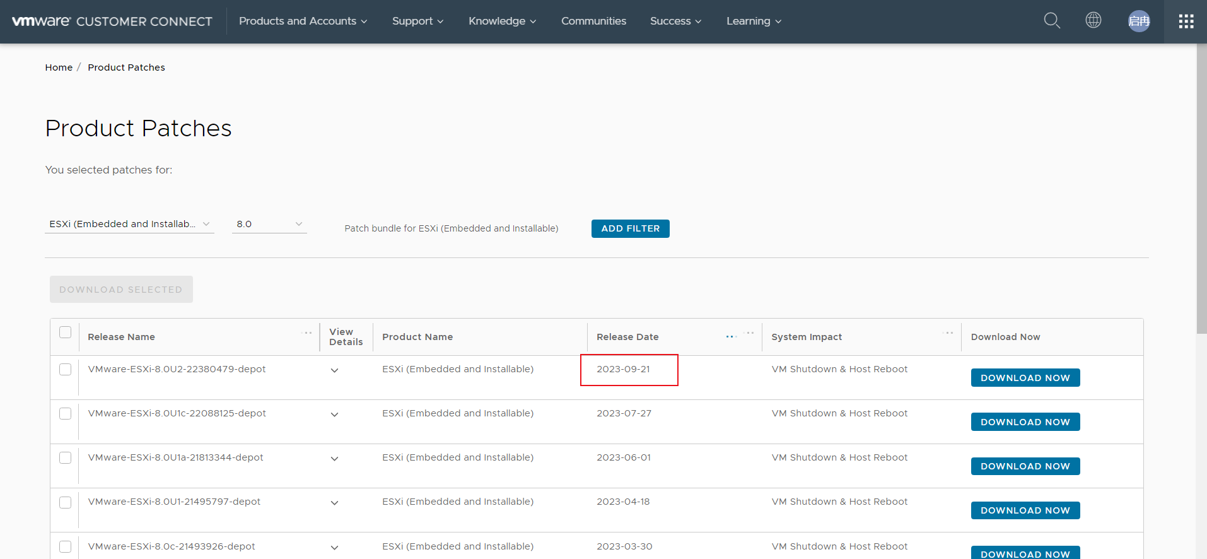The width and height of the screenshot is (1207, 559).
Task: Open Release Name column options dots
Action: pyautogui.click(x=308, y=332)
